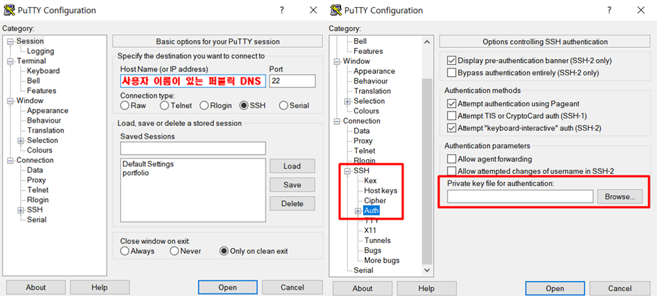Screen dimensions: 657x296
Task: Enable Allow attempted changes of username
Action: [452, 171]
